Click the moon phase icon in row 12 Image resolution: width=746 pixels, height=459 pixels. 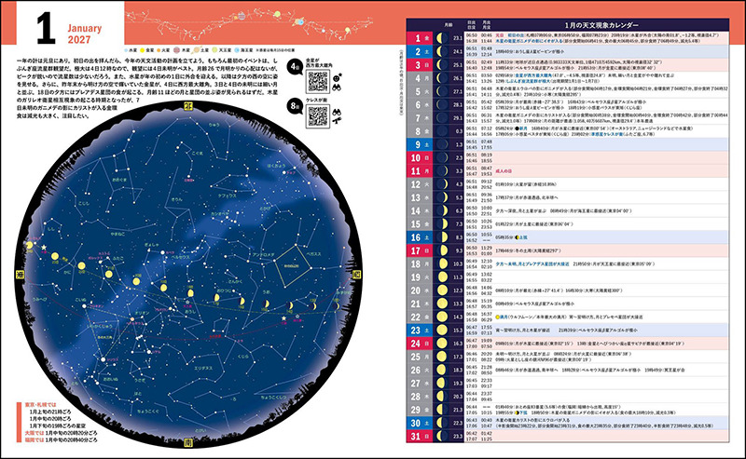442,184
